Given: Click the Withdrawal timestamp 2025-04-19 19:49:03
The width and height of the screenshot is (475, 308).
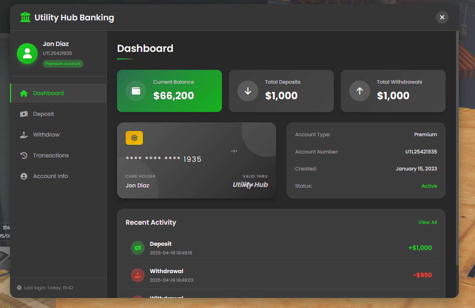Looking at the screenshot, I should point(172,280).
